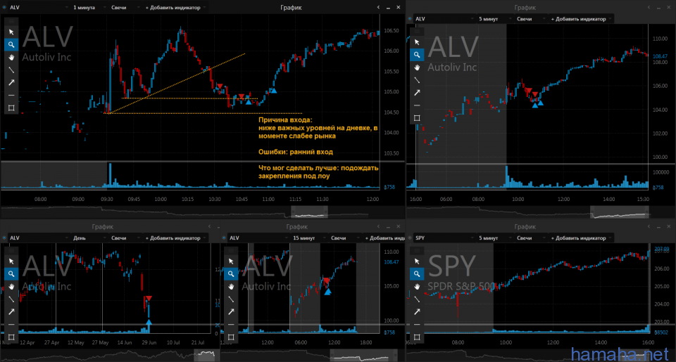
Task: Select the pointer tool in ALV 1-minute chart
Action: click(11, 32)
